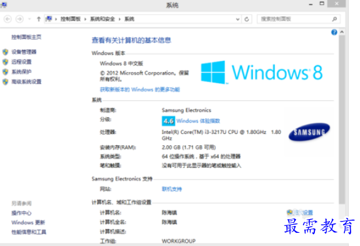
Task: Select the WORKGROUP workgroup value
Action: pos(178,241)
